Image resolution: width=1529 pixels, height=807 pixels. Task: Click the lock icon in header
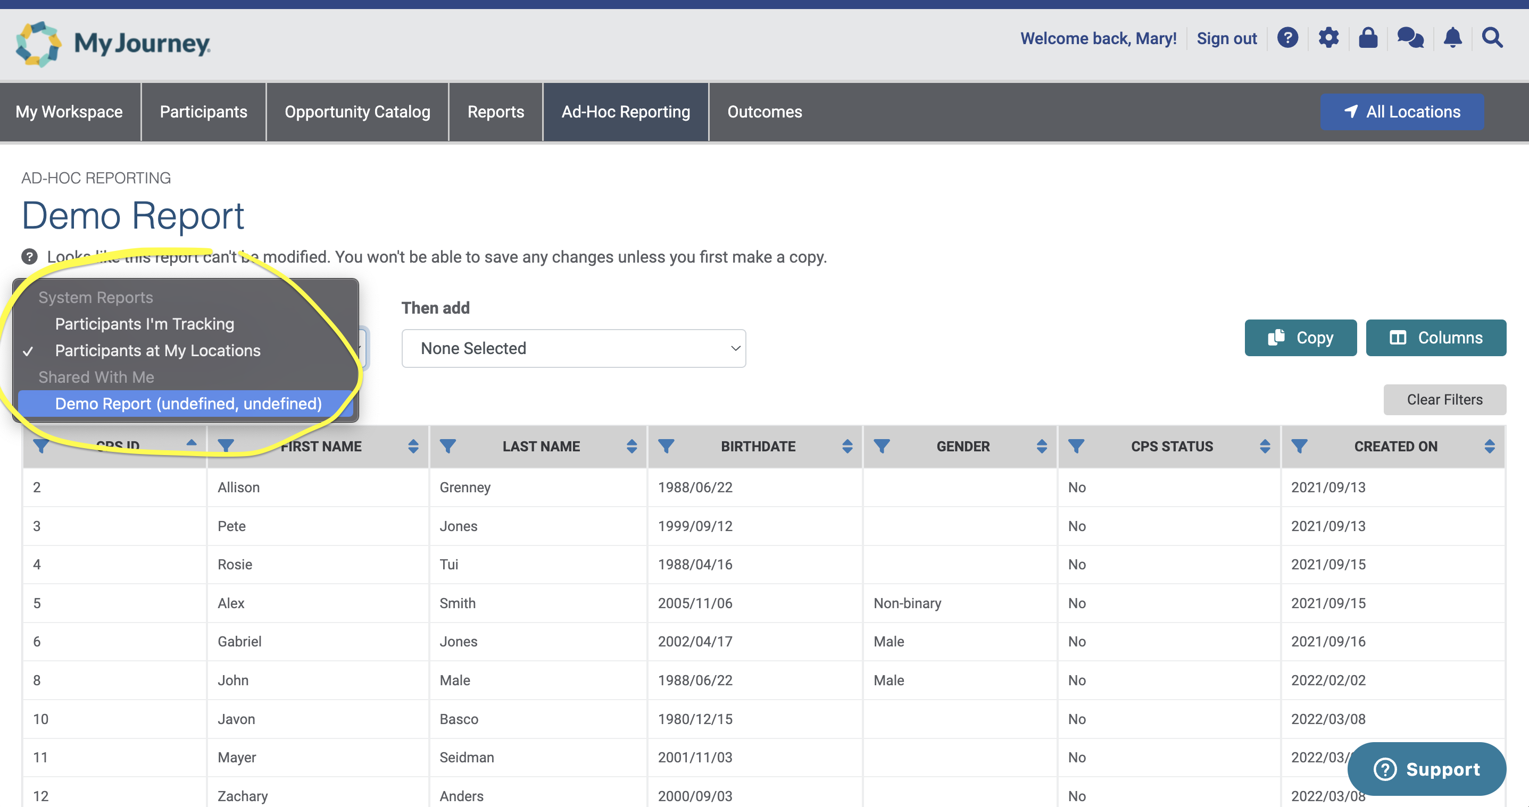(x=1368, y=38)
